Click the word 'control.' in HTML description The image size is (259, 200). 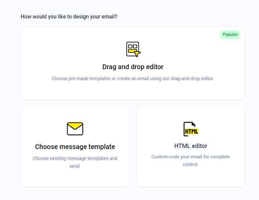pos(191,164)
